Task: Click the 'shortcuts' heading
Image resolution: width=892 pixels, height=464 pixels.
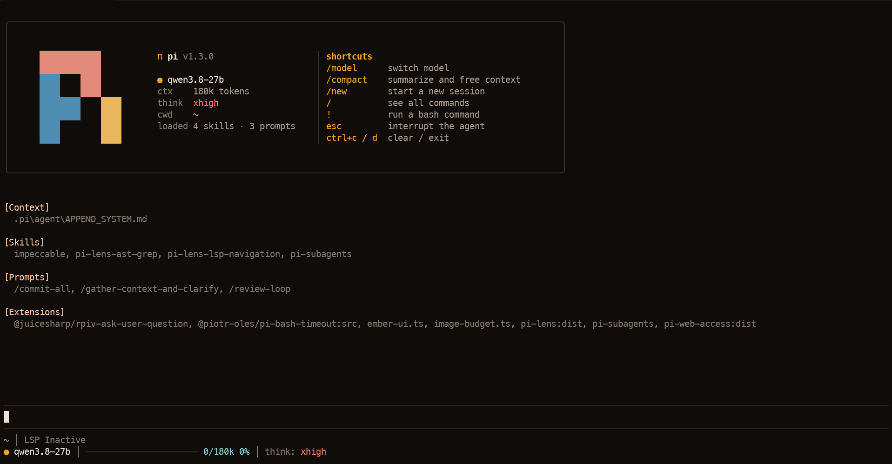Action: click(x=349, y=57)
